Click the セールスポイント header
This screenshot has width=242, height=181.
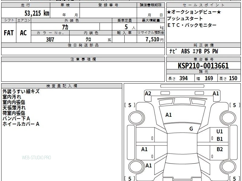(203, 5)
